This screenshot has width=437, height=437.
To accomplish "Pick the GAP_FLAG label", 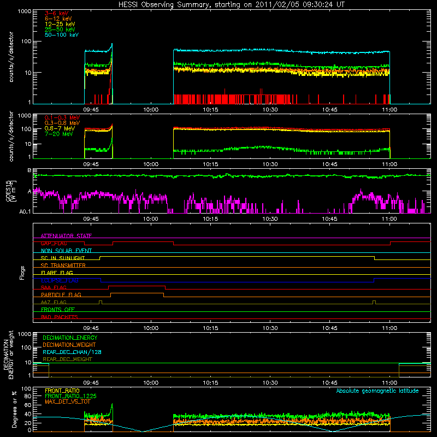I will [54, 243].
